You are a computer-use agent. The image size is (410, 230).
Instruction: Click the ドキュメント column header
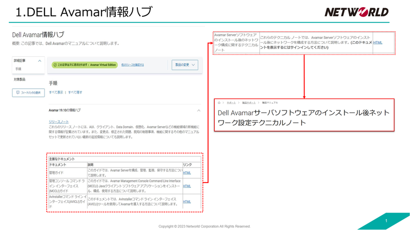pos(68,165)
